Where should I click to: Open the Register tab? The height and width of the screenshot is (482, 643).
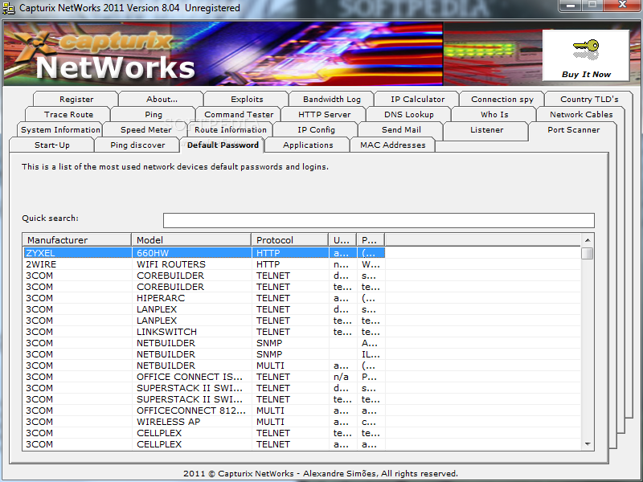[x=76, y=99]
